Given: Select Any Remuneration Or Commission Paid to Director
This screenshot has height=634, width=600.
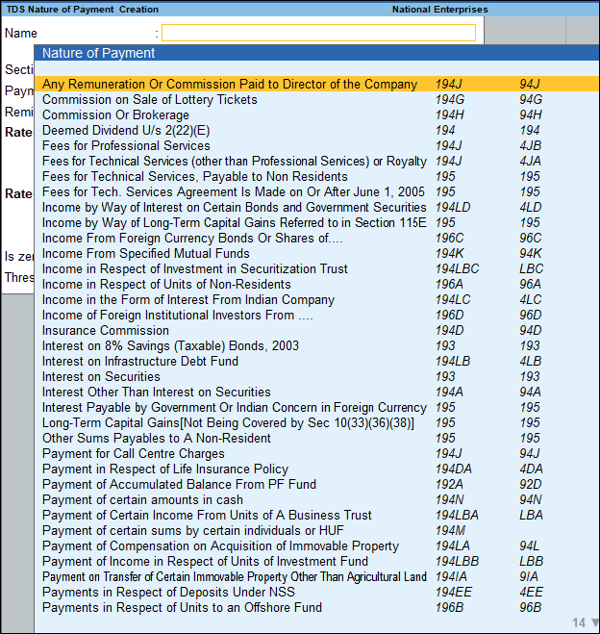Looking at the screenshot, I should (316, 84).
